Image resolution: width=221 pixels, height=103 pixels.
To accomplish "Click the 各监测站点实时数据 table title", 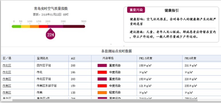I will tap(117, 51).
